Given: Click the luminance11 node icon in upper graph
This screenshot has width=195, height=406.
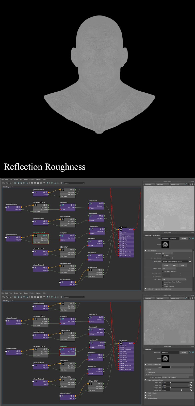Looking at the screenshot, I should (x=91, y=204).
